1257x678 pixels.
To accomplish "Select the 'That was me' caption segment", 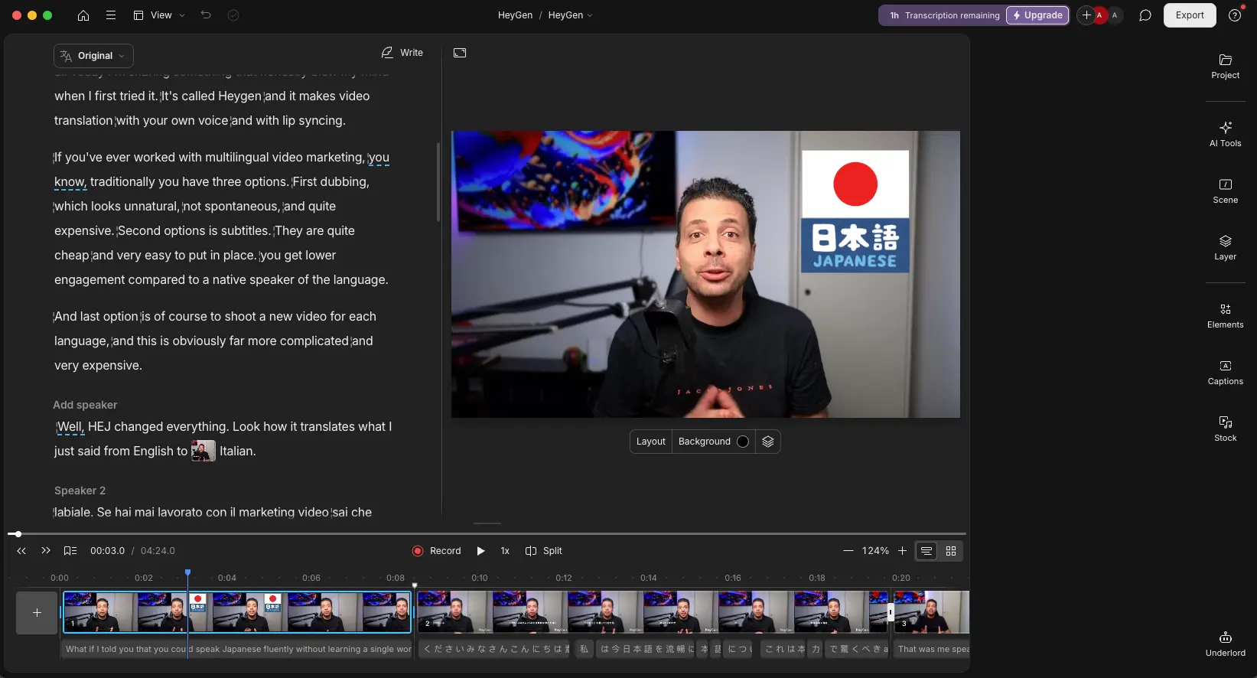I will pyautogui.click(x=932, y=649).
